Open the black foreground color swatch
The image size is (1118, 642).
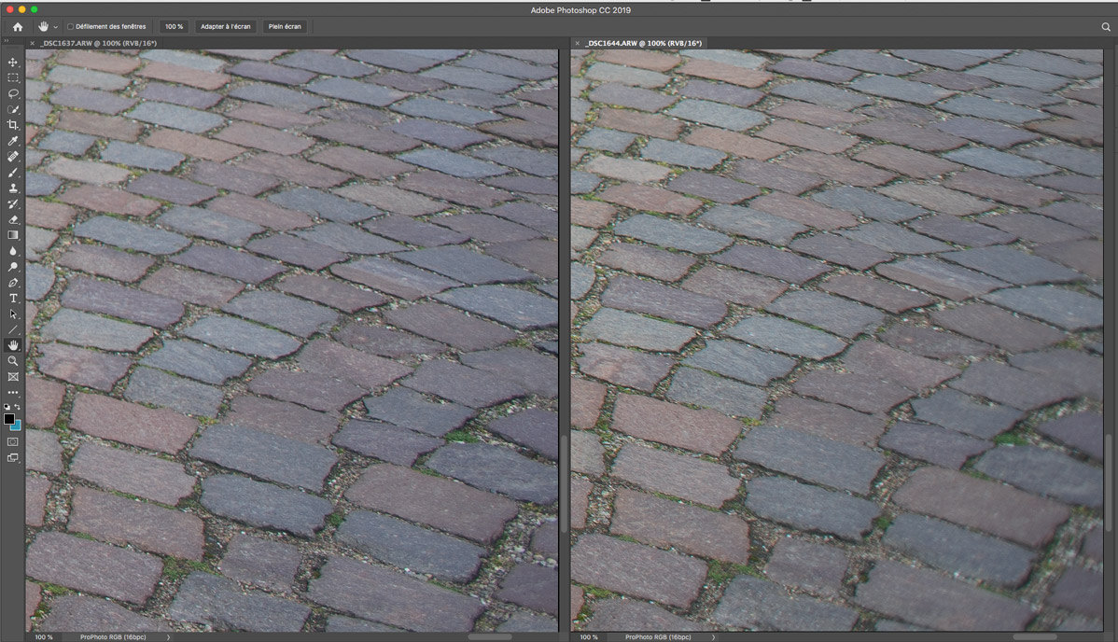tap(9, 419)
